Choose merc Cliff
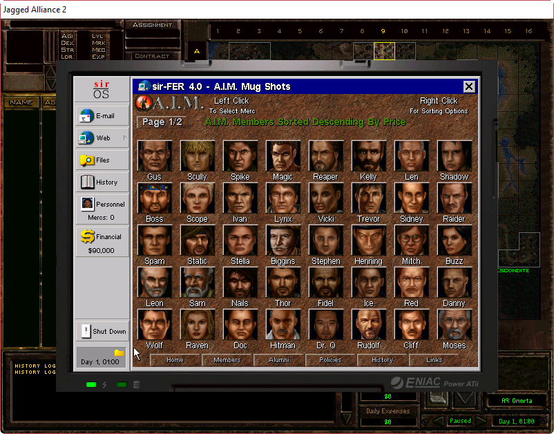554x434 pixels. 412,324
